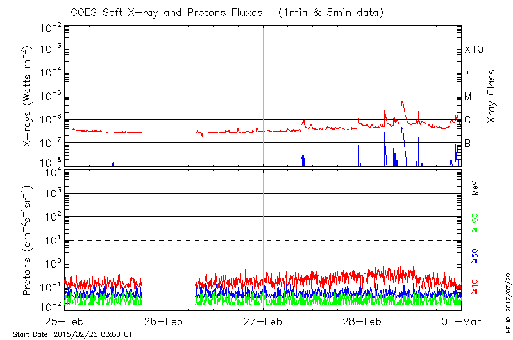
Task: Click the 01-Mar date tick label
Action: point(461,321)
